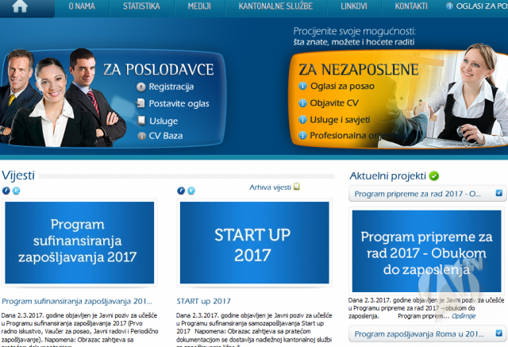Toggle the Program pripreme za rad 2017 checkbox

499,193
